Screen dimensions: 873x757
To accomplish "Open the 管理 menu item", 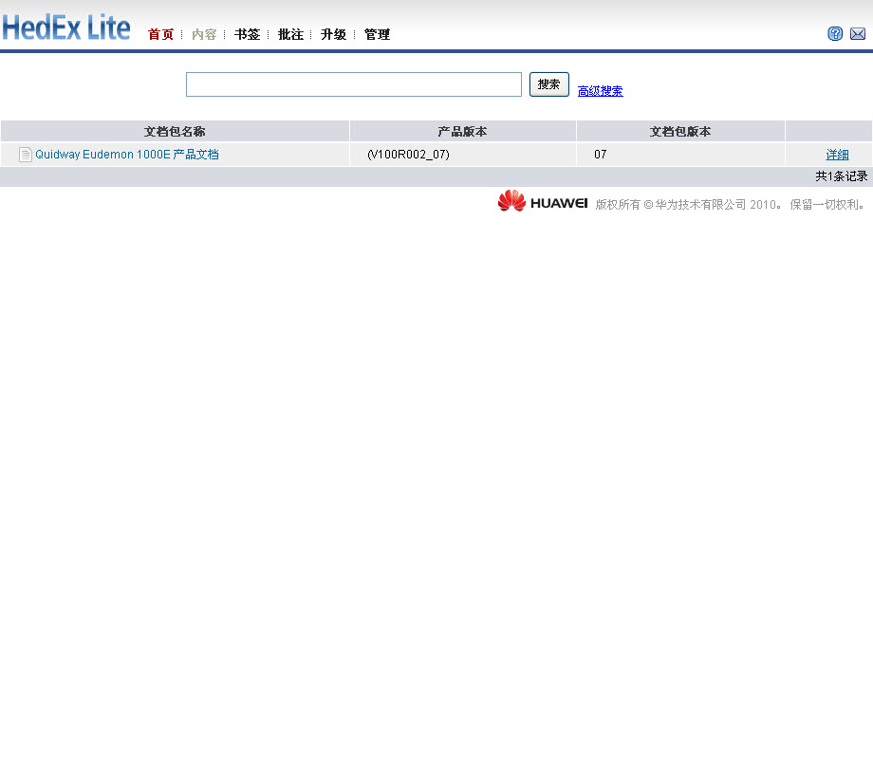I will coord(377,34).
